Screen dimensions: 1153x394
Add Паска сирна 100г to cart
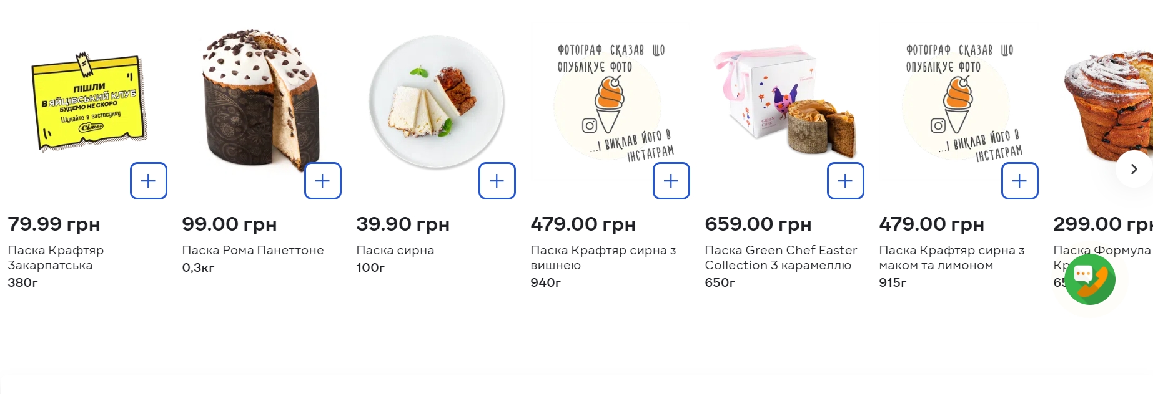[497, 181]
